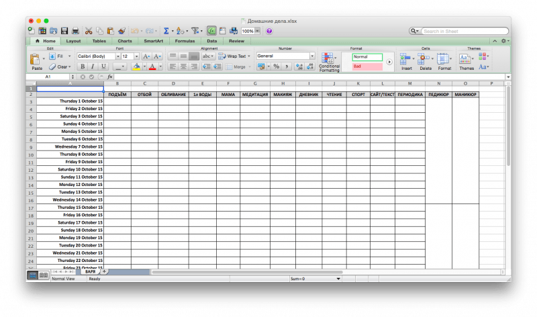The width and height of the screenshot is (537, 317).
Task: Expand the General number format dropdown
Action: [x=312, y=56]
